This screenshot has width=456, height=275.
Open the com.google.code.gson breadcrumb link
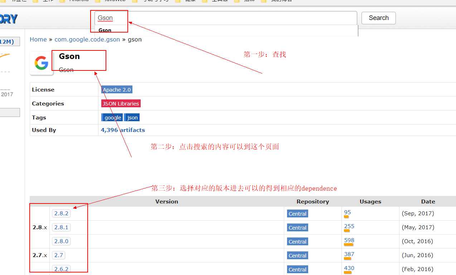(87, 39)
